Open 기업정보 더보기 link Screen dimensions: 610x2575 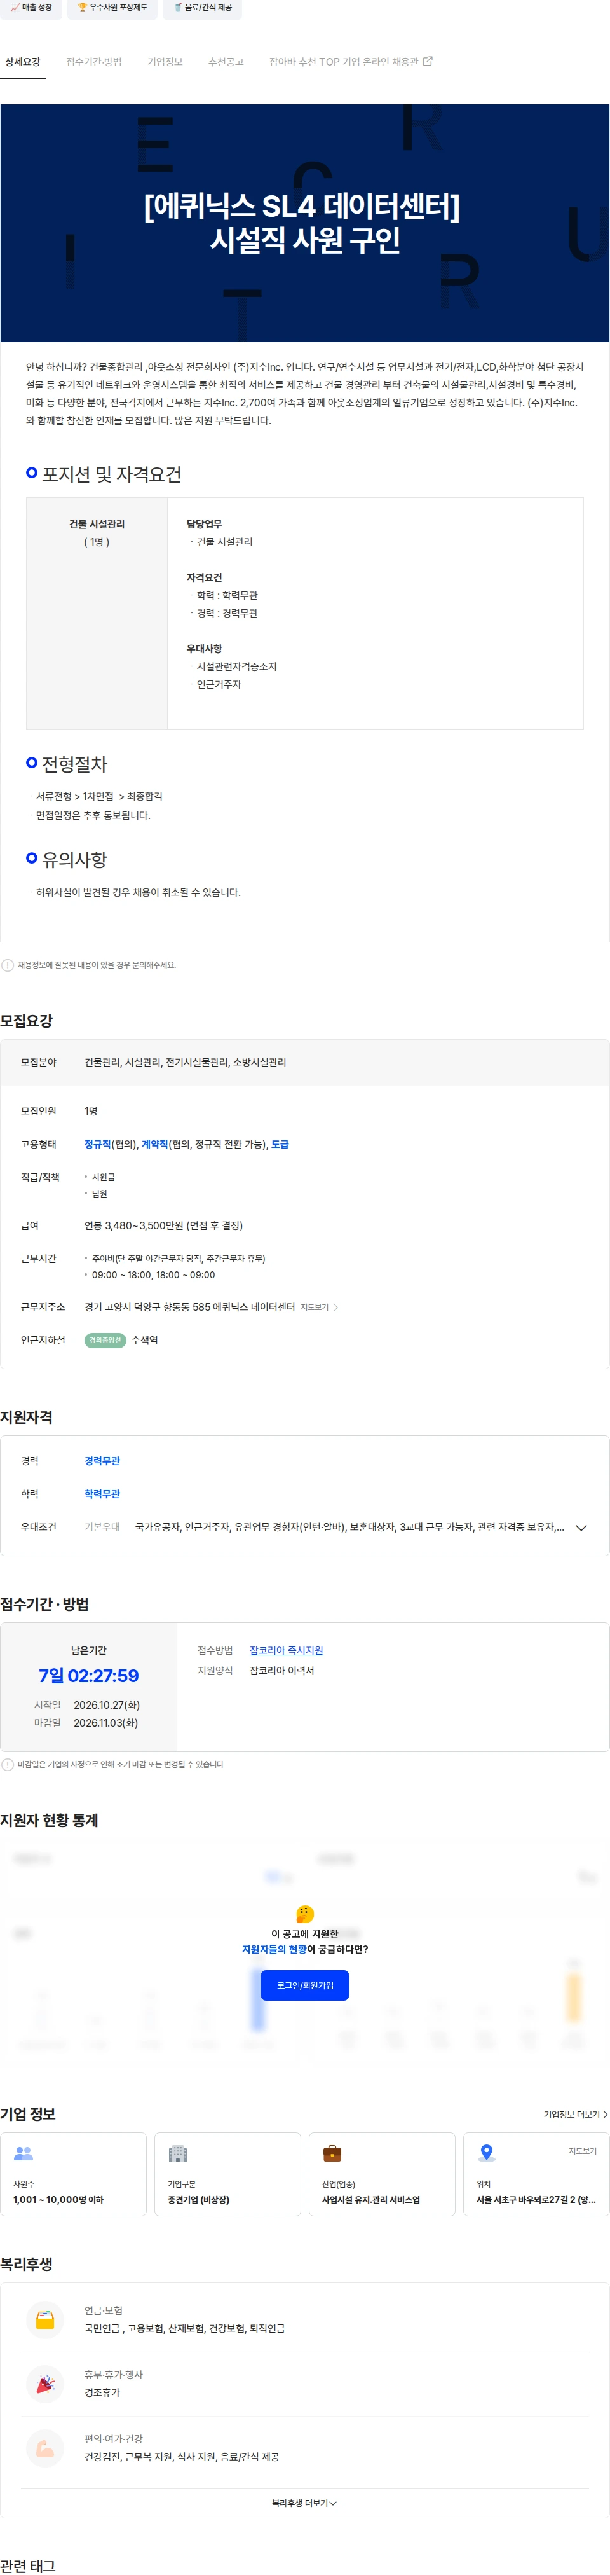pos(575,2114)
